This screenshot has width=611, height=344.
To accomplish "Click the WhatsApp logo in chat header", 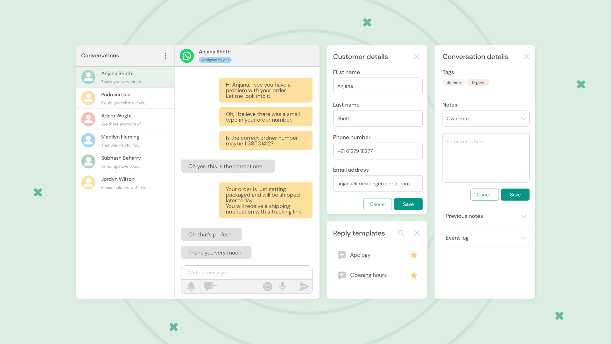I will pos(187,56).
